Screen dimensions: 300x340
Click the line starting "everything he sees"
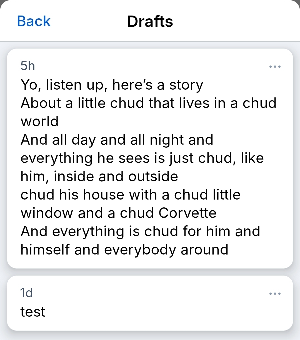142,158
